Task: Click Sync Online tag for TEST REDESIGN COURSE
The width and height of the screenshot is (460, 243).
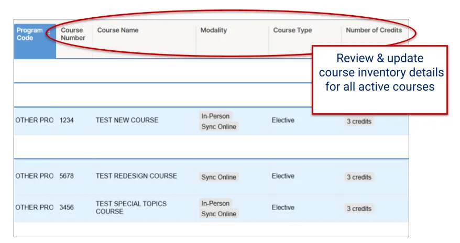Action: pos(218,177)
